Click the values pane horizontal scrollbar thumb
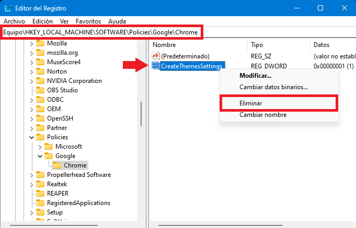Viewport: 356px width, 228px height. [221, 225]
